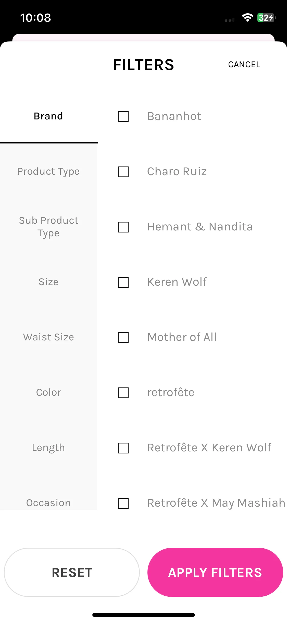Open the Brand filter tab
The width and height of the screenshot is (287, 623).
(x=49, y=116)
